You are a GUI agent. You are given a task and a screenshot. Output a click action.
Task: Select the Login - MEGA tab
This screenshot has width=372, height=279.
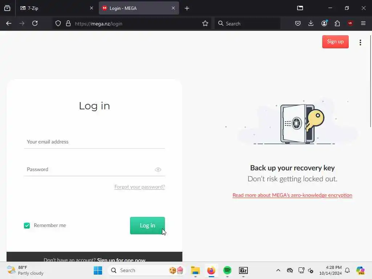coord(139,8)
